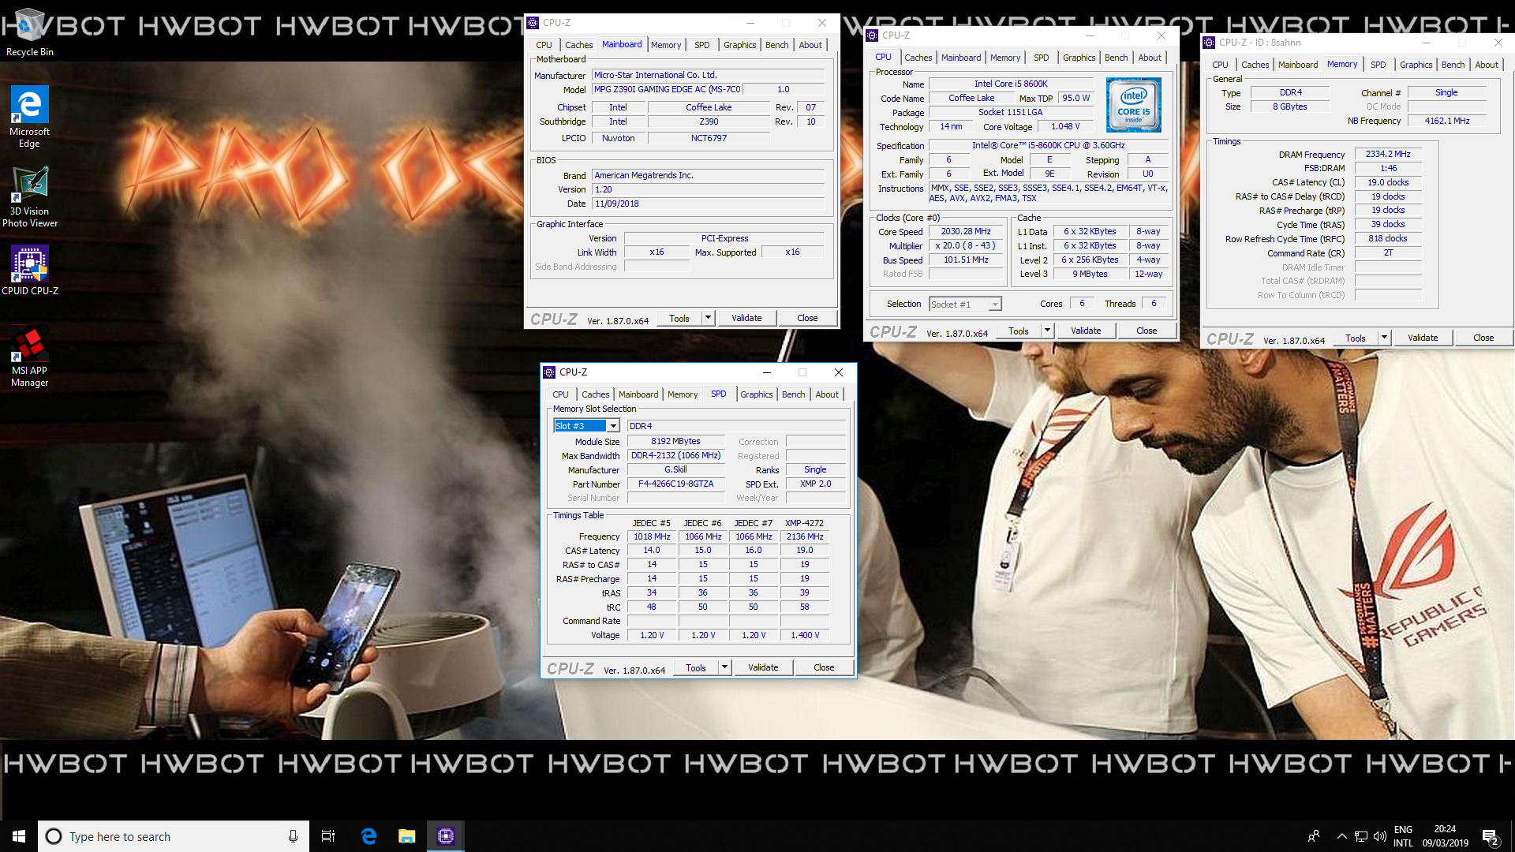Viewport: 1515px width, 852px height.
Task: Click the Command Rate 2T value
Action: point(1388,253)
